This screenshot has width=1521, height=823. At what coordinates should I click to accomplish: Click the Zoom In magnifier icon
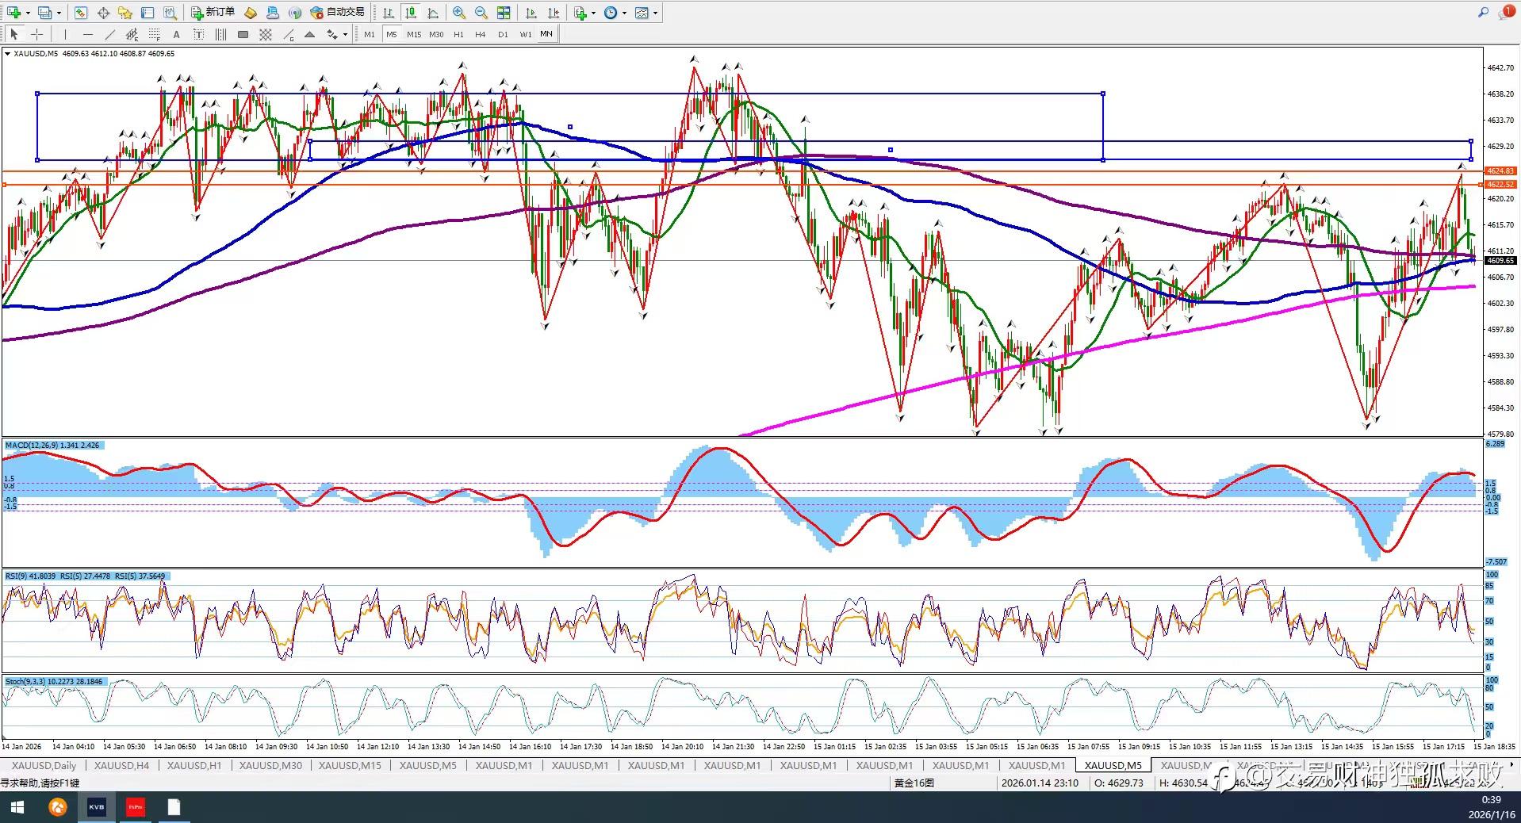point(459,13)
